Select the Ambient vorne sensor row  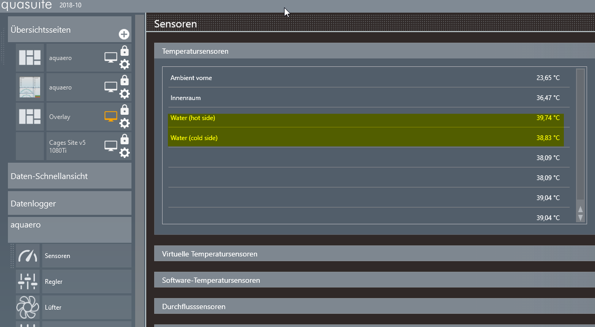pyautogui.click(x=369, y=77)
